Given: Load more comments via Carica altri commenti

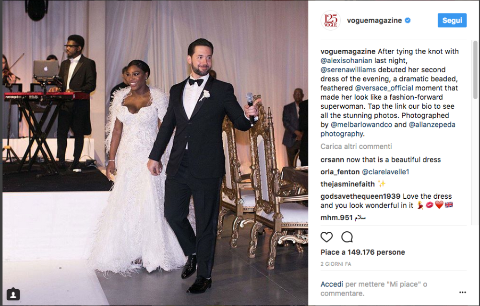Looking at the screenshot, I should coord(356,146).
